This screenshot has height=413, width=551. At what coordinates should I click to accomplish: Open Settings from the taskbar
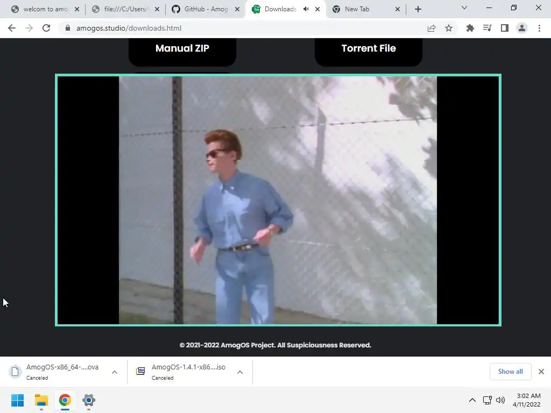[x=89, y=400]
